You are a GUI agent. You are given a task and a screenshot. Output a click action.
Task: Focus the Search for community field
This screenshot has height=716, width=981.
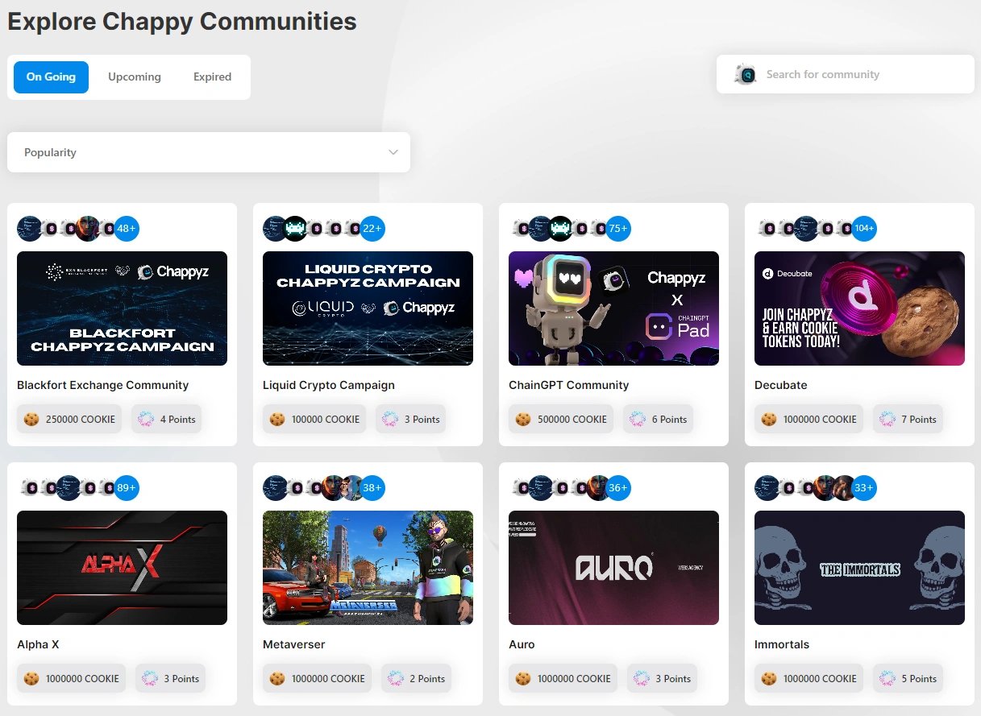[845, 74]
